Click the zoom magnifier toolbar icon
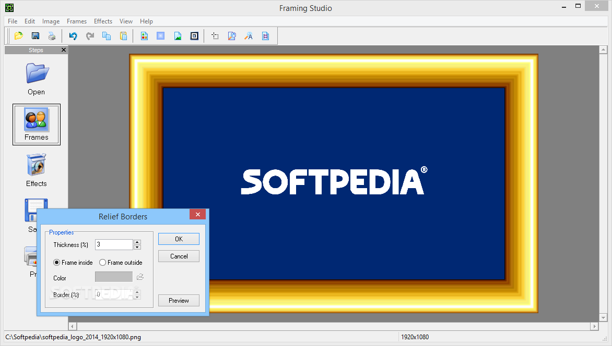This screenshot has width=612, height=346. point(232,36)
